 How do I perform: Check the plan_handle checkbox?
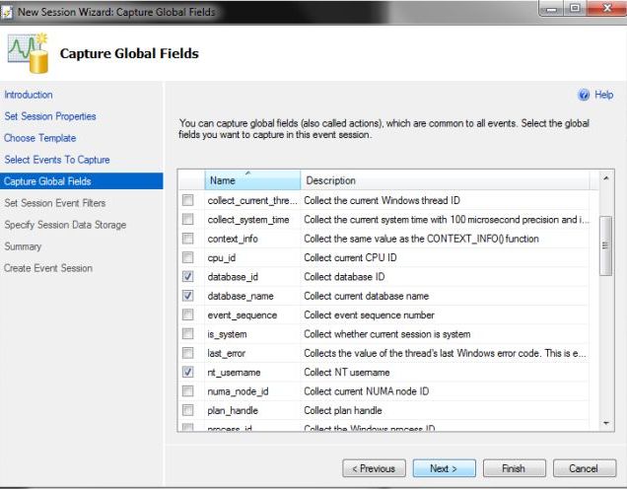point(188,411)
